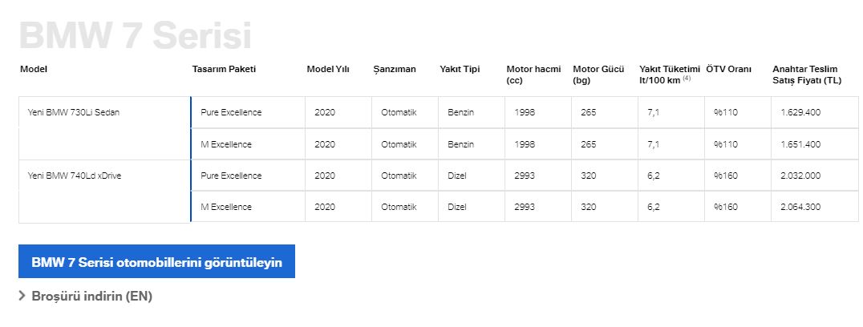
Task: Select the Yeni BMW 730Li Sedan model cell
Action: point(104,128)
